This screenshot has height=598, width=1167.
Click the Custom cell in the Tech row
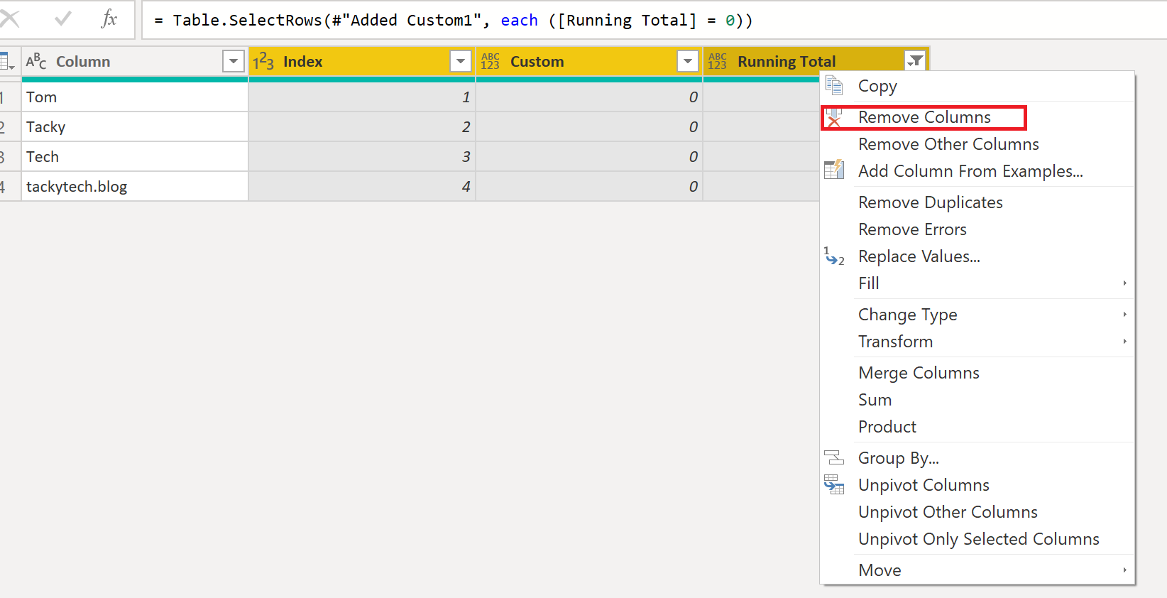click(589, 157)
